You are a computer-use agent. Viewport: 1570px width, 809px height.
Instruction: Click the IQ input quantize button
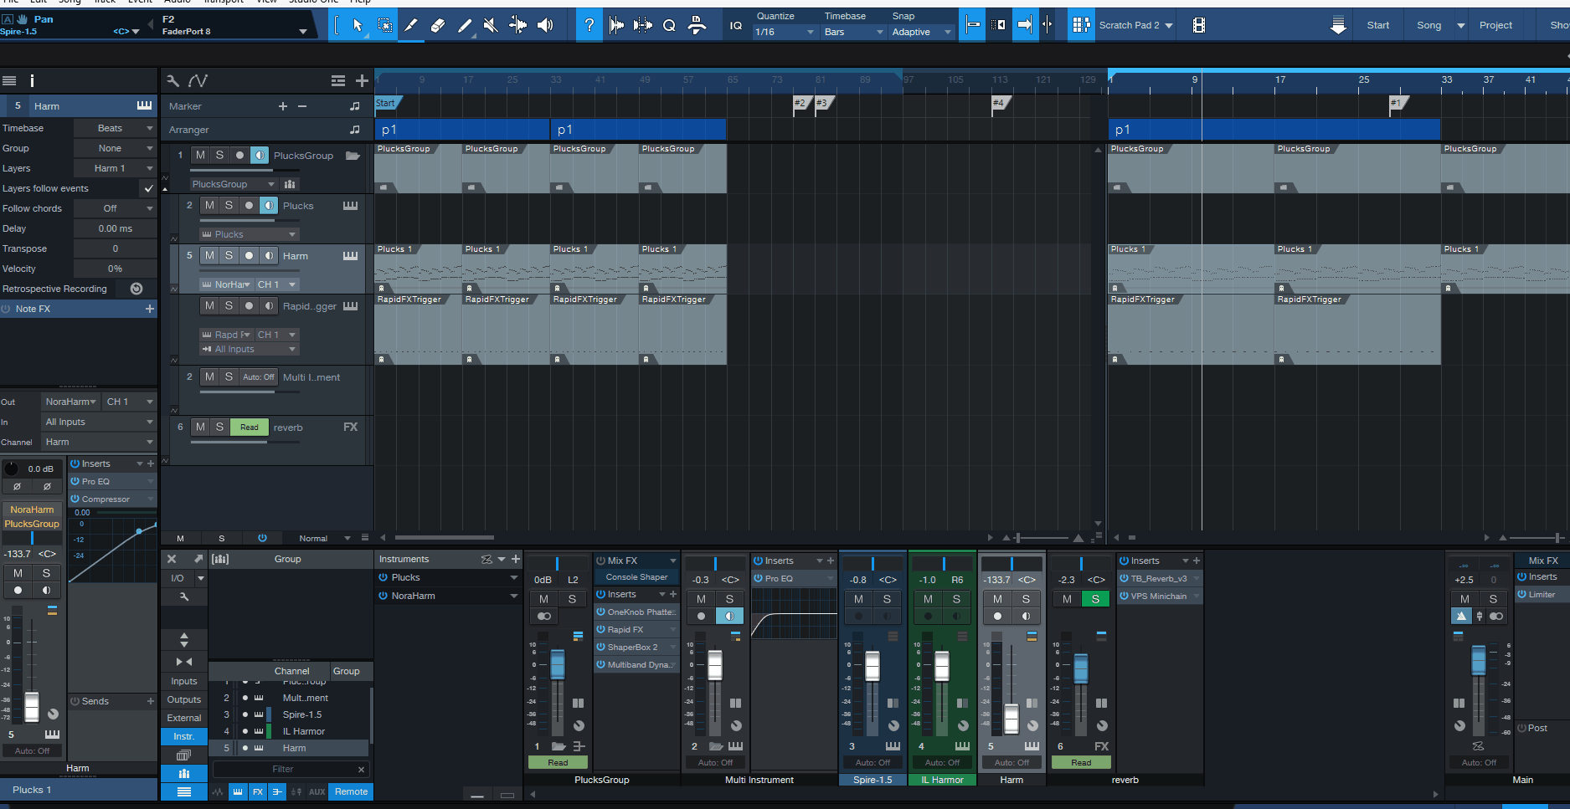click(736, 25)
